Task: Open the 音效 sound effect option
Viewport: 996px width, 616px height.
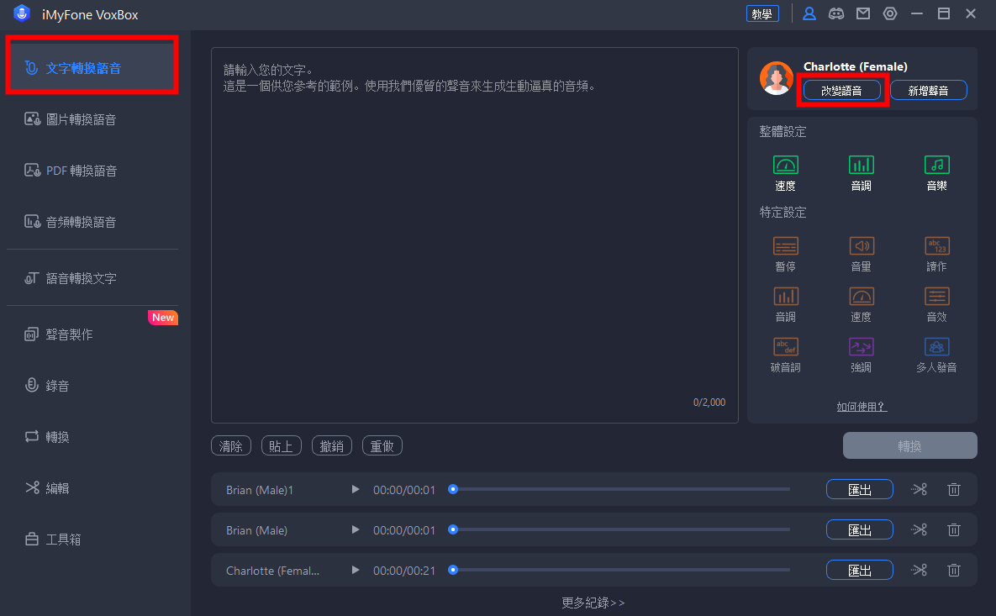Action: point(936,305)
